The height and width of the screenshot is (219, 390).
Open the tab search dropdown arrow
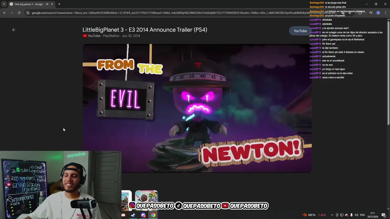[x=4, y=4]
